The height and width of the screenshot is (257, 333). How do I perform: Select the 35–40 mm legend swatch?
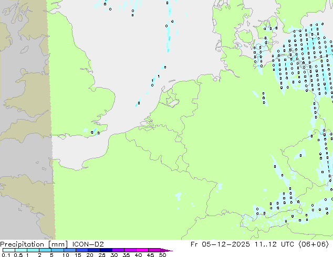[130, 250]
